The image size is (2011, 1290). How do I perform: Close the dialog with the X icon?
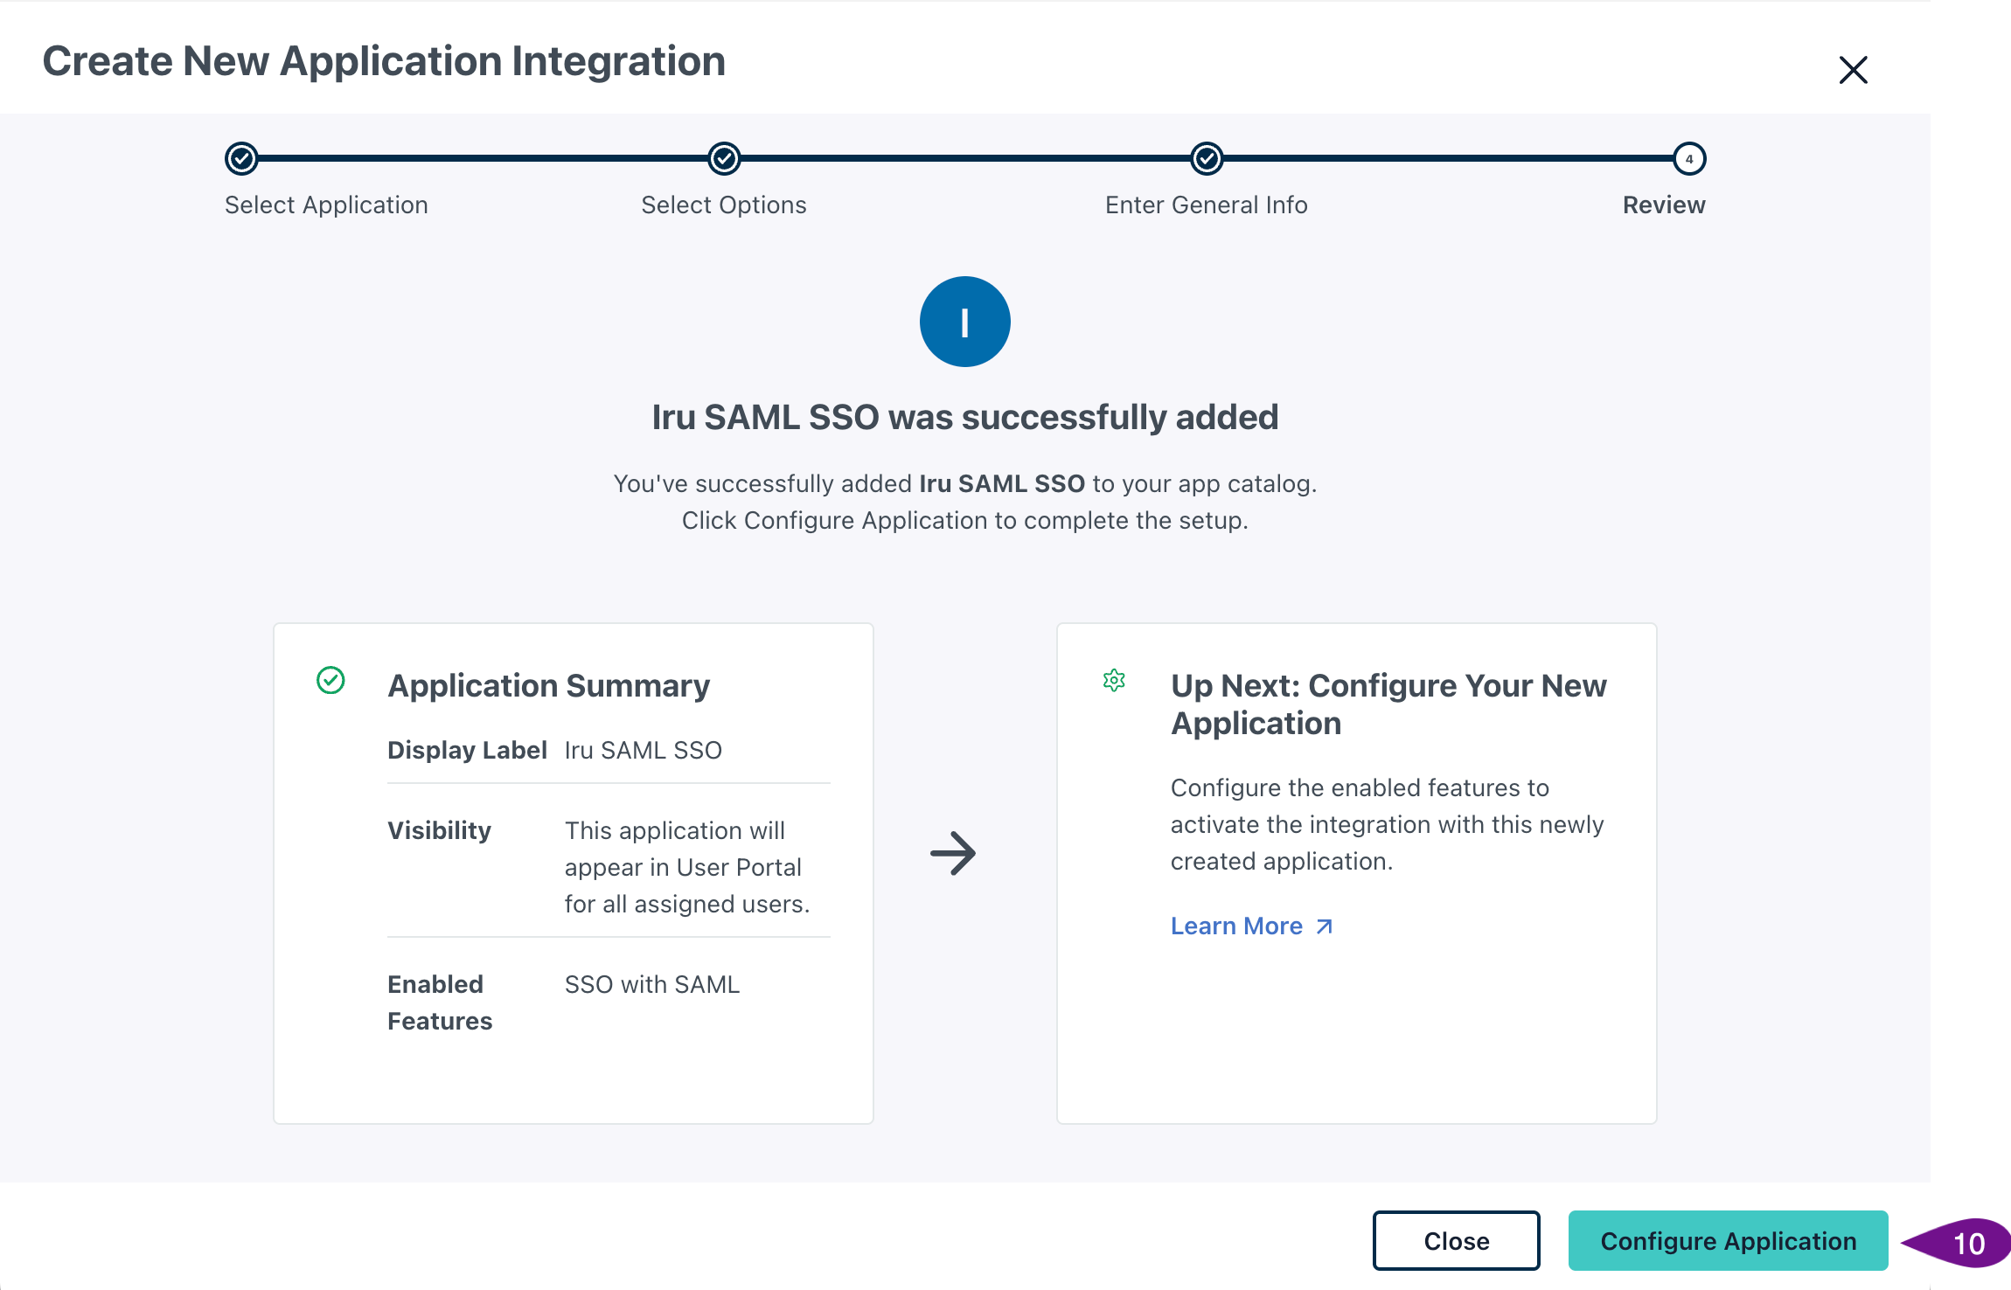pyautogui.click(x=1853, y=70)
